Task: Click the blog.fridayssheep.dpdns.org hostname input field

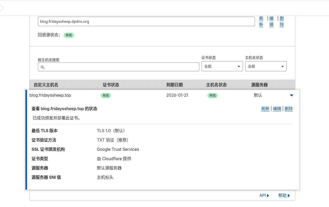Action: (x=146, y=21)
